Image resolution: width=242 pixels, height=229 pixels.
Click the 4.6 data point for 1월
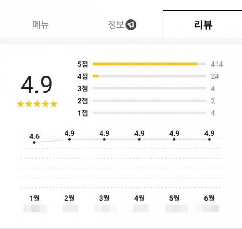click(34, 142)
